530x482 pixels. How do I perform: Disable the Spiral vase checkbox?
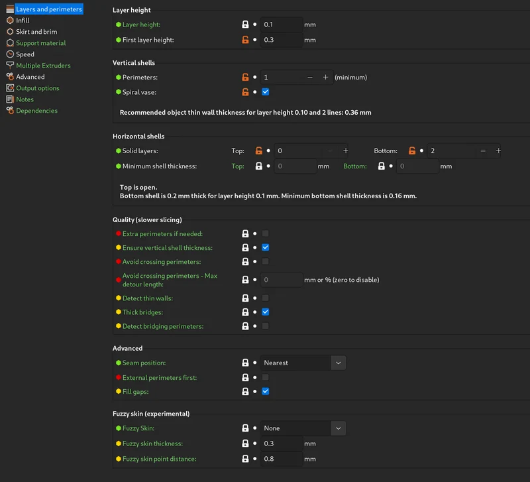click(x=266, y=91)
